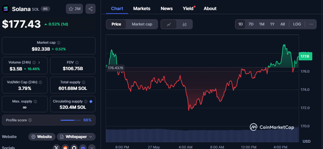Set chart range to 1M
This screenshot has height=149, width=323.
tap(261, 24)
